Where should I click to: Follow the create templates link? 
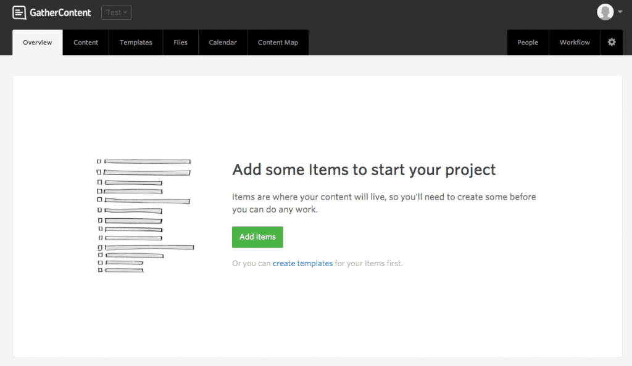click(x=302, y=264)
